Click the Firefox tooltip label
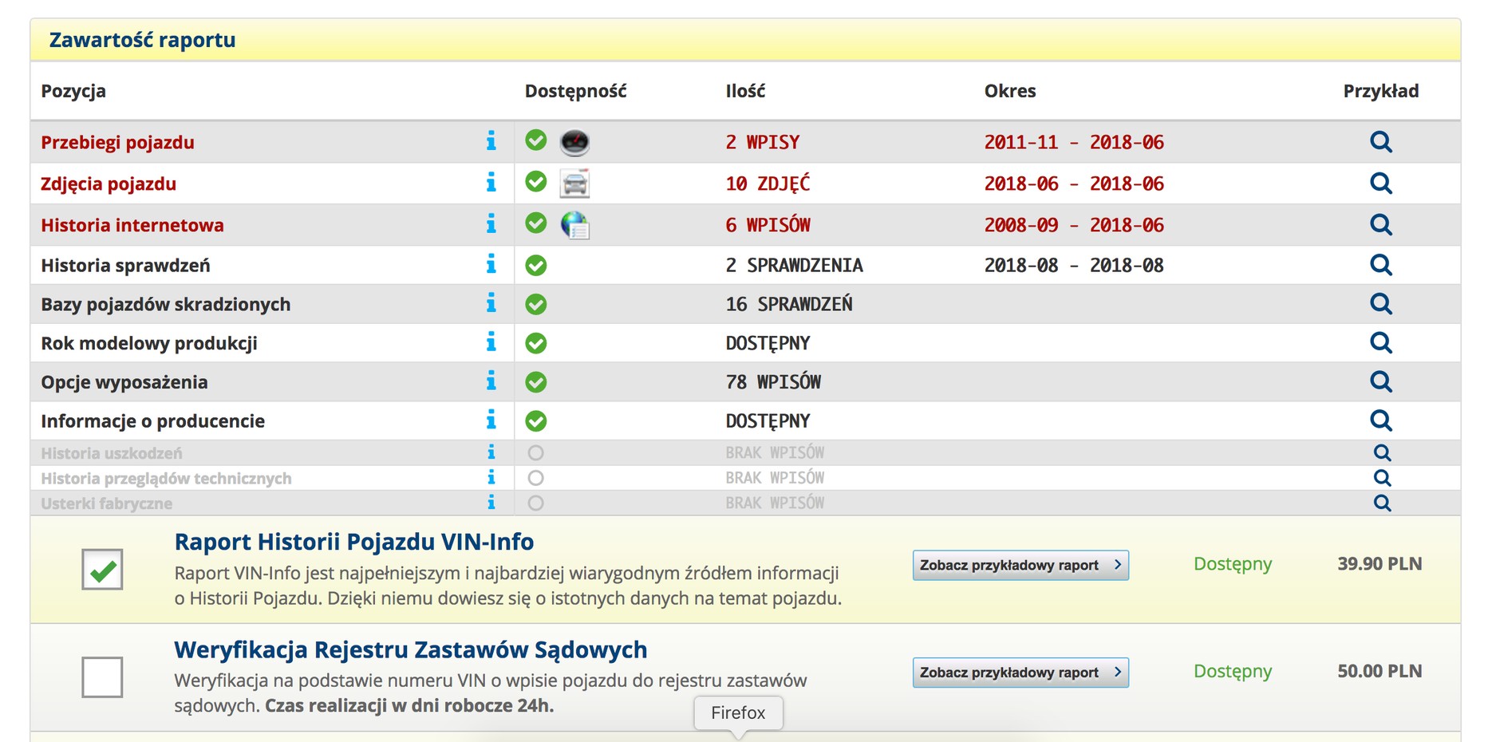This screenshot has height=742, width=1500. click(x=738, y=712)
